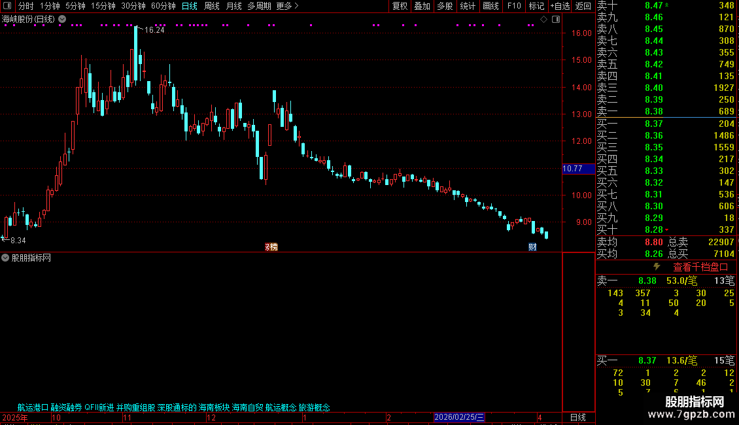
Task: Click the 16.24 high price label
Action: [x=154, y=30]
